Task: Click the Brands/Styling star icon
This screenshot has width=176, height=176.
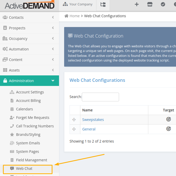Action: tap(12, 135)
